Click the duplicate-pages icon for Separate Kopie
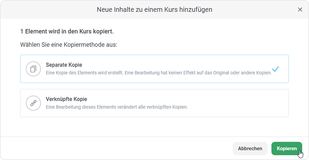The image size is (309, 160). click(x=33, y=69)
